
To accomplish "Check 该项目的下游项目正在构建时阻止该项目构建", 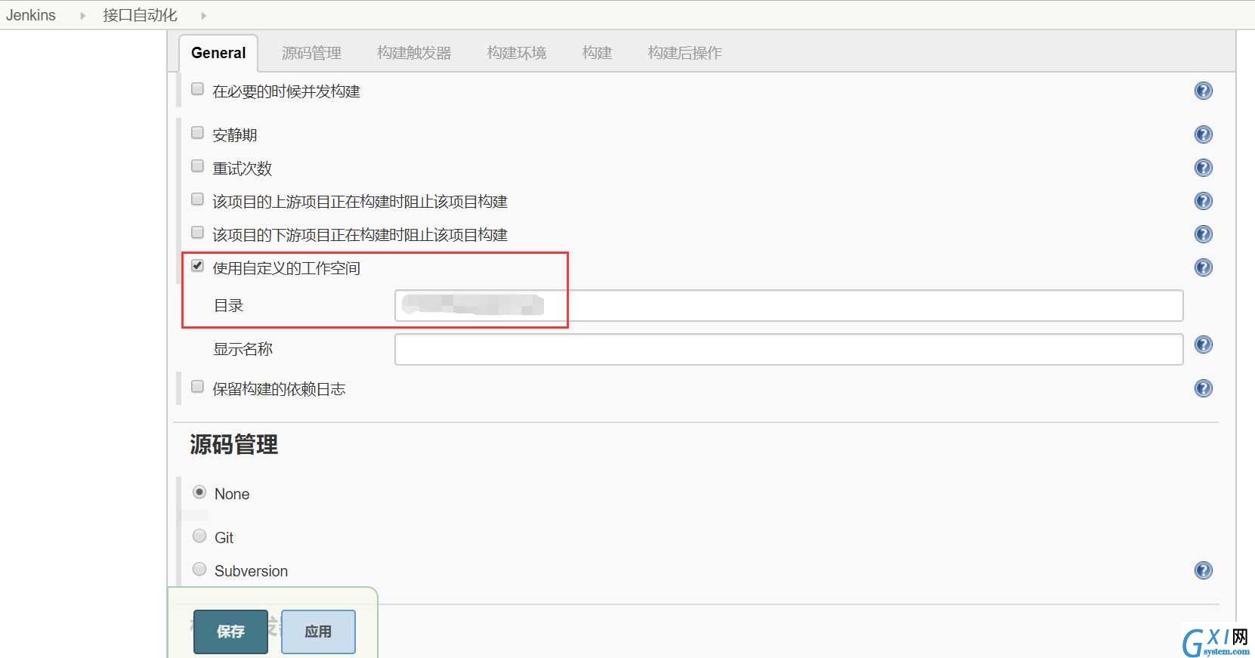I will [x=197, y=233].
